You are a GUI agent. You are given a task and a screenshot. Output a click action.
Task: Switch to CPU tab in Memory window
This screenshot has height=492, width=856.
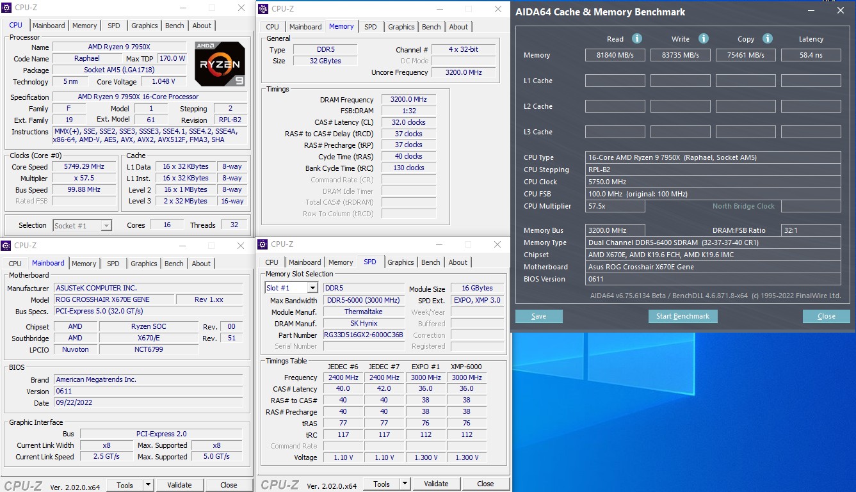[x=273, y=27]
